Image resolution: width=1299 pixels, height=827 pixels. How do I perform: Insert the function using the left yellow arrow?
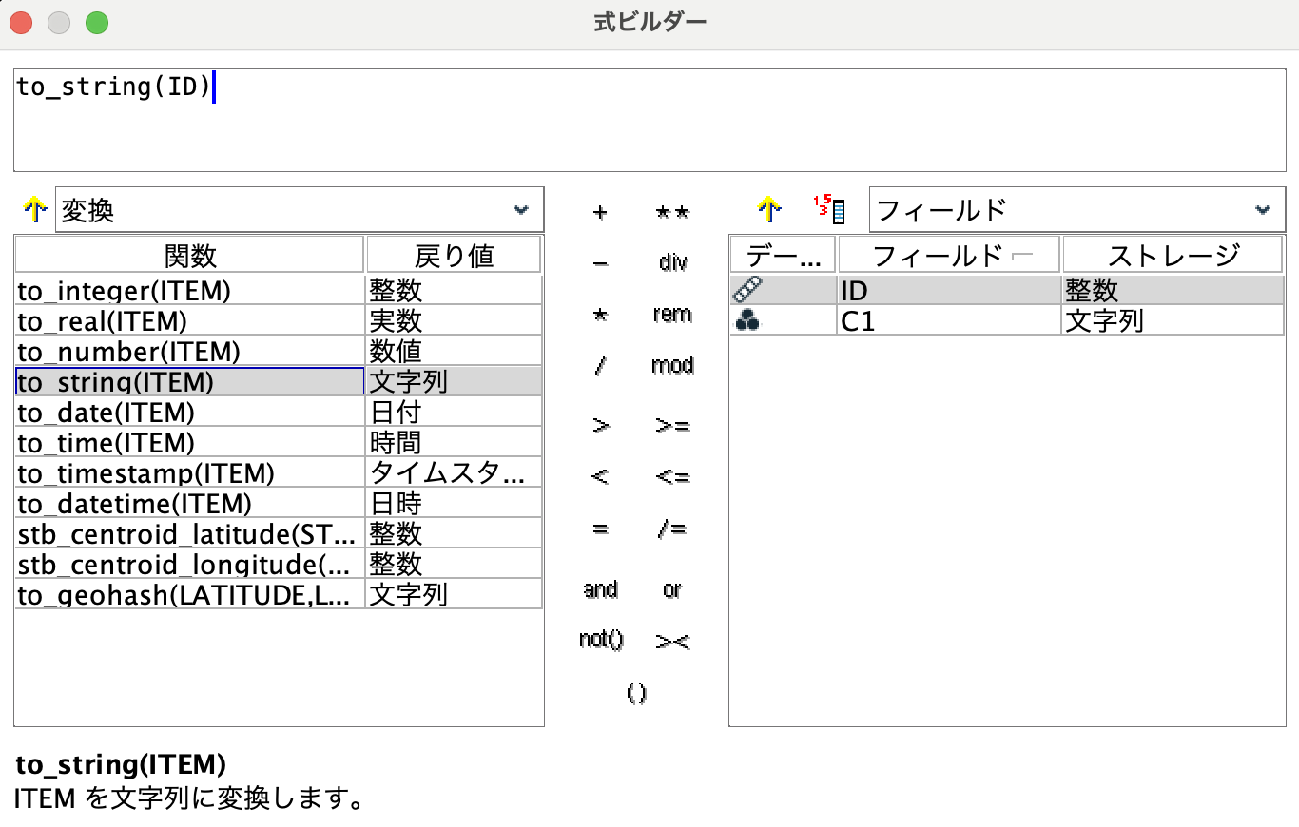[34, 209]
